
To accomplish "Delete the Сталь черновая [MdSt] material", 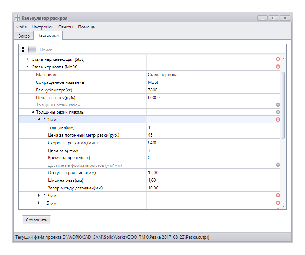I will tap(278, 67).
